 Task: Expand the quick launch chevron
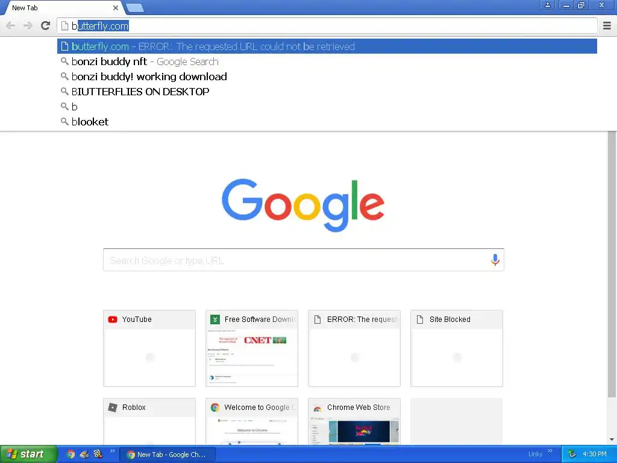tap(113, 451)
